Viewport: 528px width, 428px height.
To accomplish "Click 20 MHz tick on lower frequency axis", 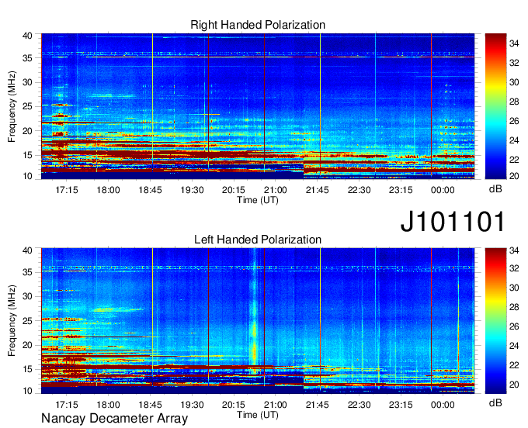I will [x=27, y=345].
